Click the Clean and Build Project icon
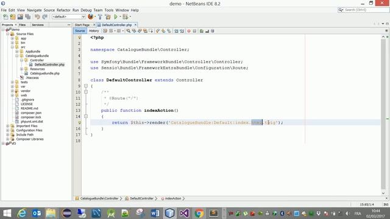Screen dimensions: 390x219 tap(108, 16)
